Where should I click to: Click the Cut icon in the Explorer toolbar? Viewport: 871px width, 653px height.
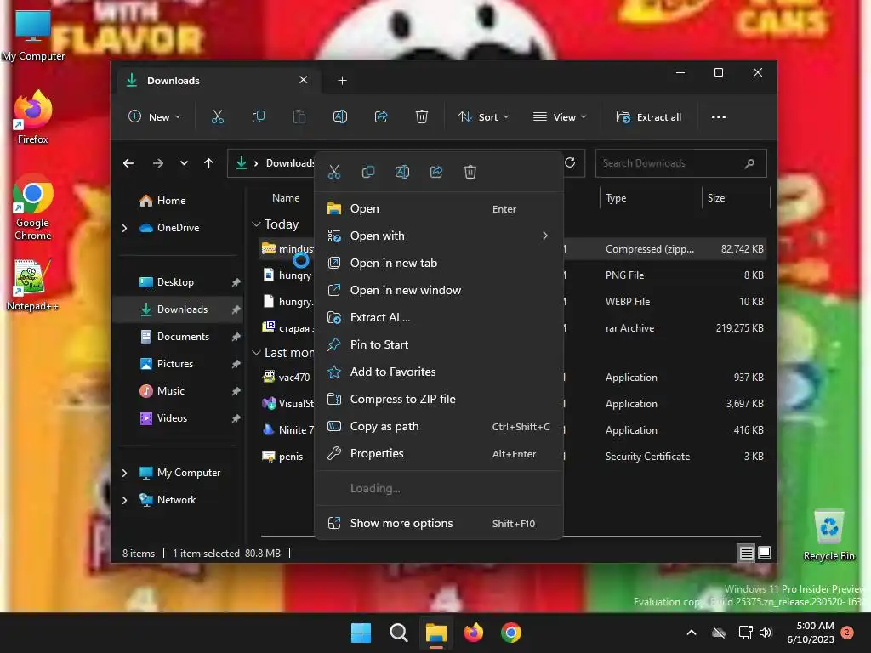[x=217, y=116]
